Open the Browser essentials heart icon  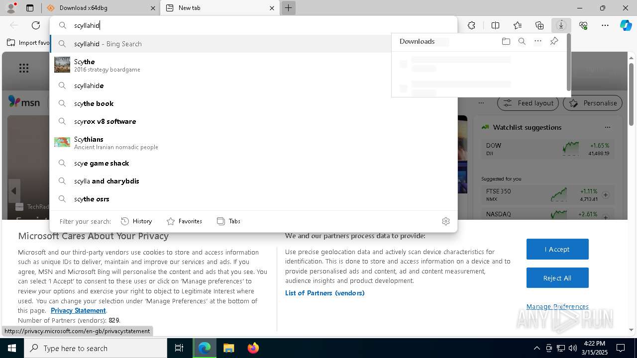coord(583,25)
